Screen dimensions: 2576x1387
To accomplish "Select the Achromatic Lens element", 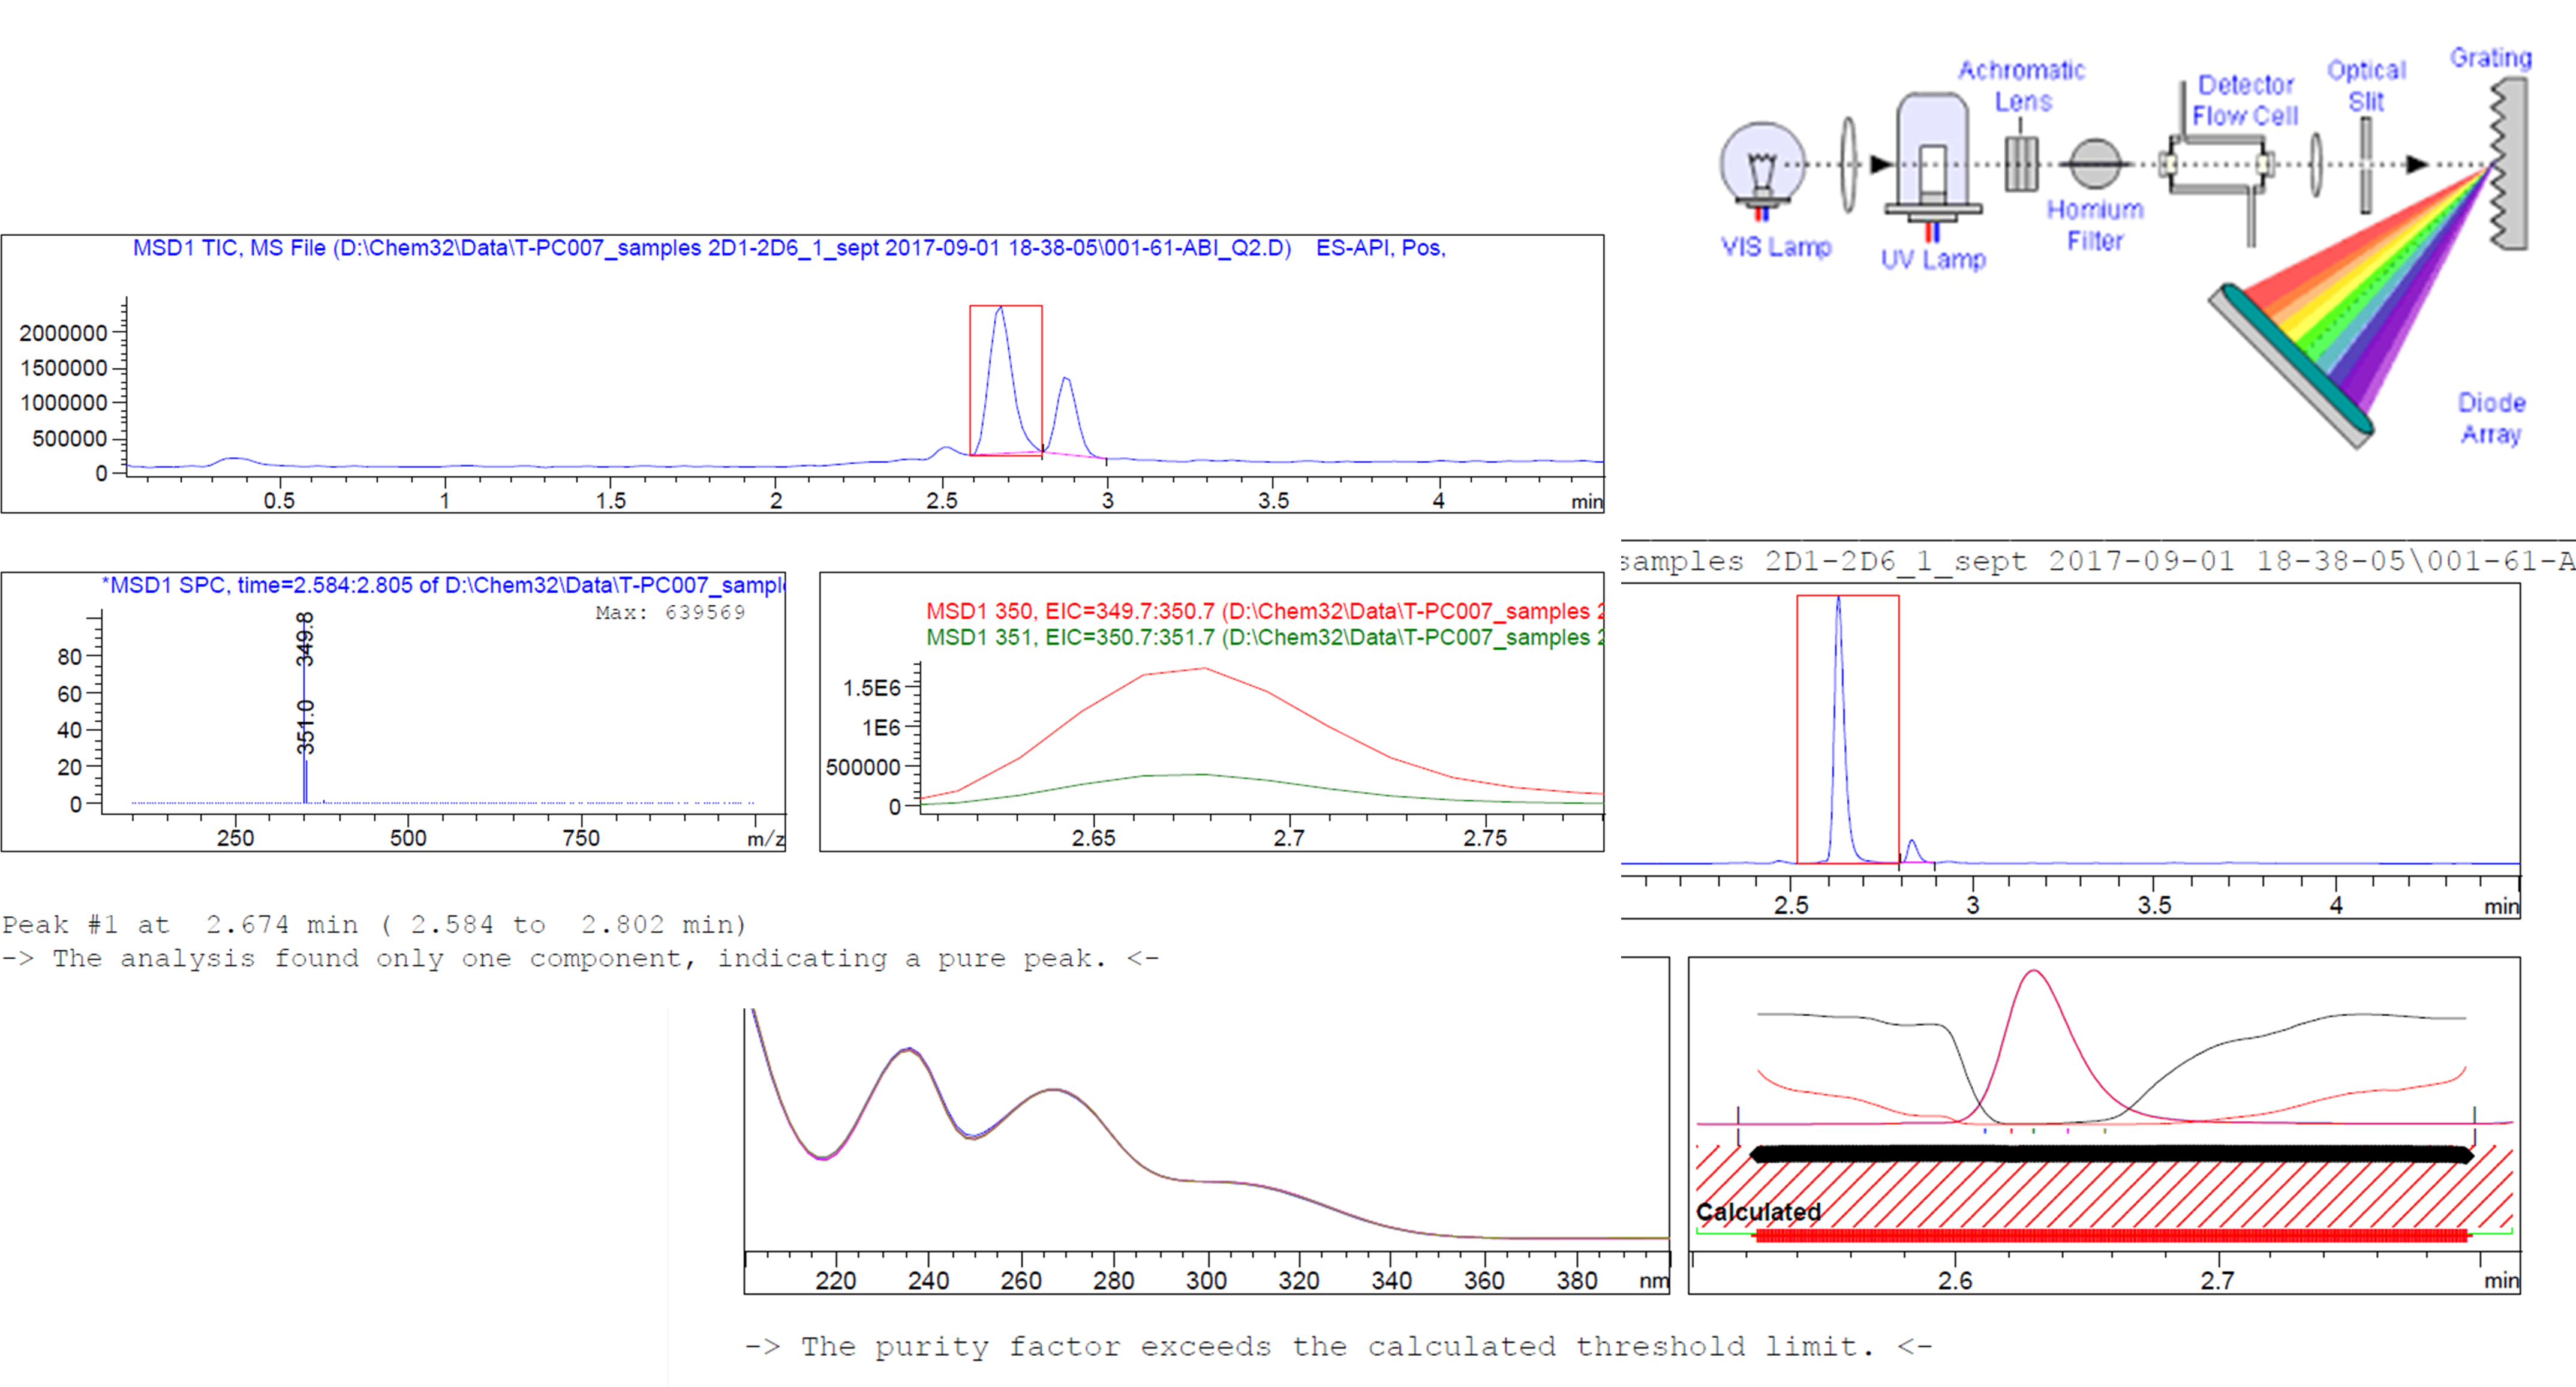I will 2021,163.
